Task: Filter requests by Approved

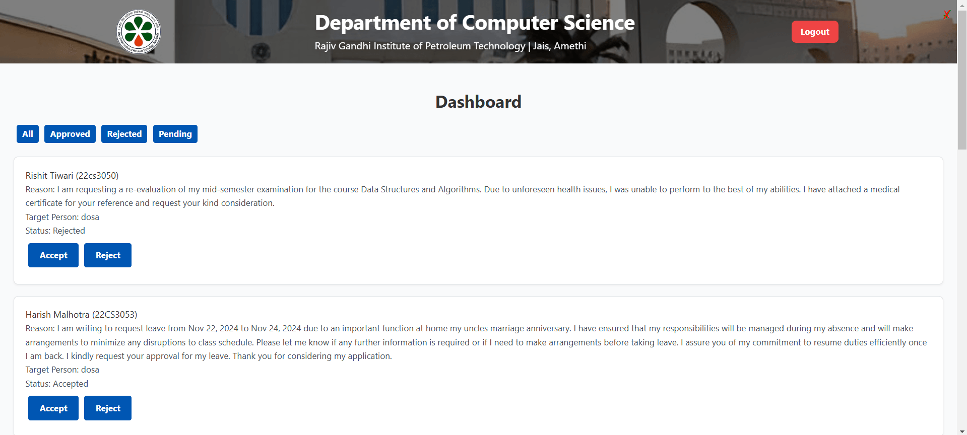Action: pos(70,134)
